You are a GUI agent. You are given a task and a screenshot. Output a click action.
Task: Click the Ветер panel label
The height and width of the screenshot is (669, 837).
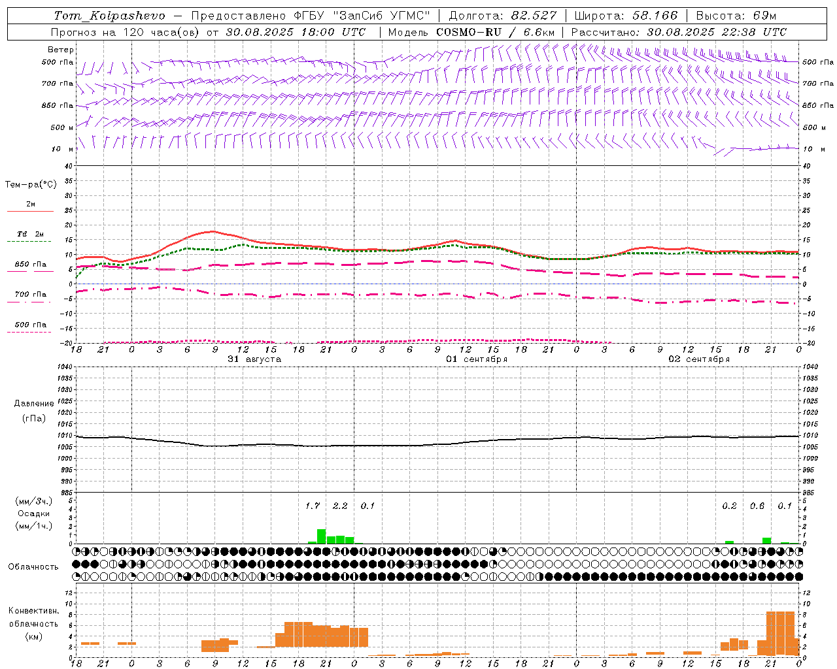pos(61,50)
